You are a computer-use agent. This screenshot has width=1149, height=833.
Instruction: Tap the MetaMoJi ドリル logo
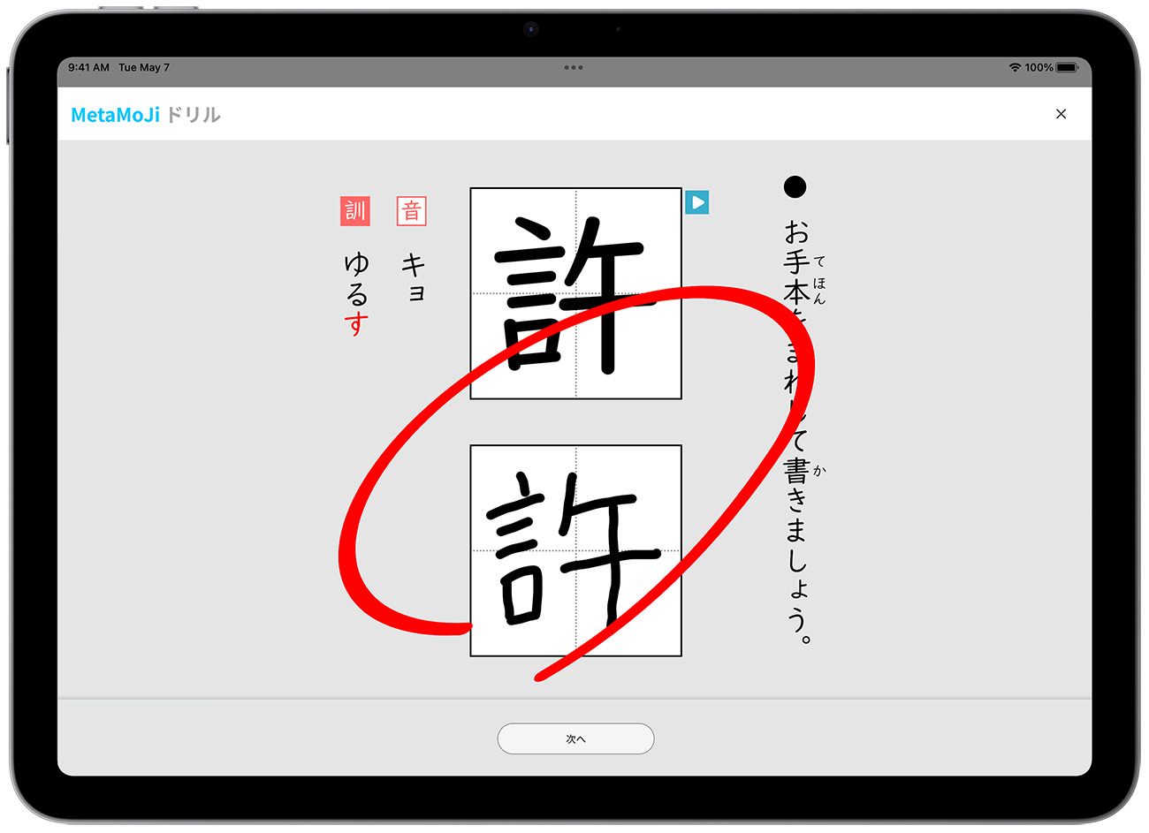145,114
